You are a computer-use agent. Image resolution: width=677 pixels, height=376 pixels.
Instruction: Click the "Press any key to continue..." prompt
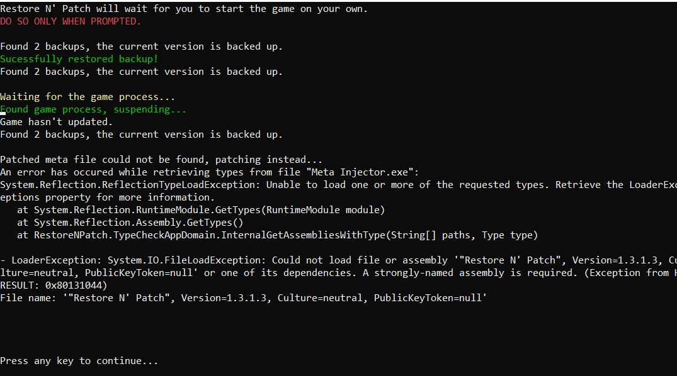[79, 361]
